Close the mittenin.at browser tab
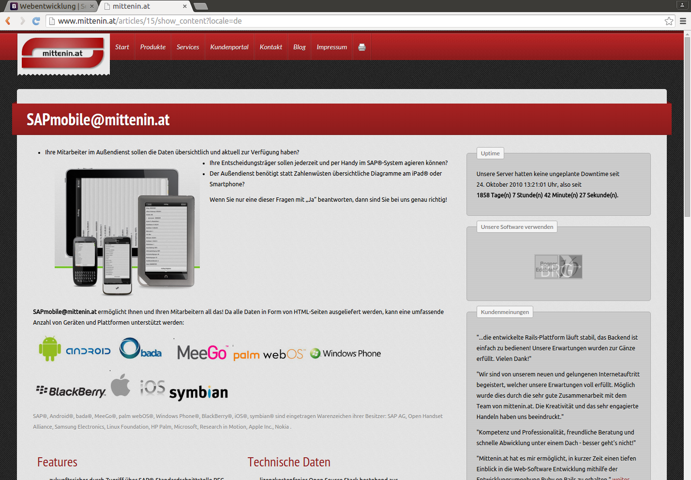The height and width of the screenshot is (480, 691). (185, 6)
